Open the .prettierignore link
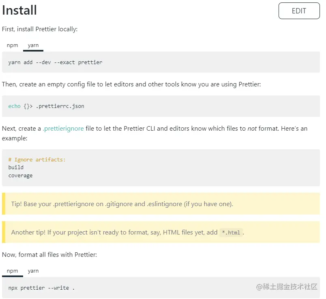 point(63,128)
